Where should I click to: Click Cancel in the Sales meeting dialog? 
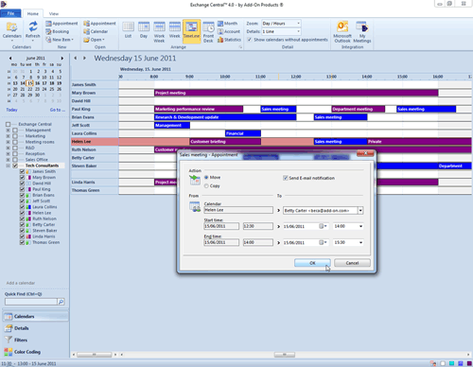tap(352, 263)
